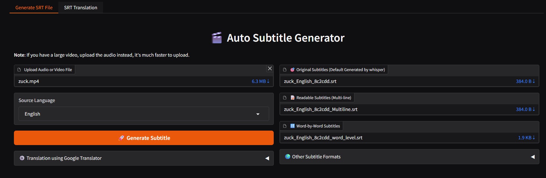Click the file icon on Readable Subtitles label
Screen dimensions: 546x178
(x=285, y=98)
